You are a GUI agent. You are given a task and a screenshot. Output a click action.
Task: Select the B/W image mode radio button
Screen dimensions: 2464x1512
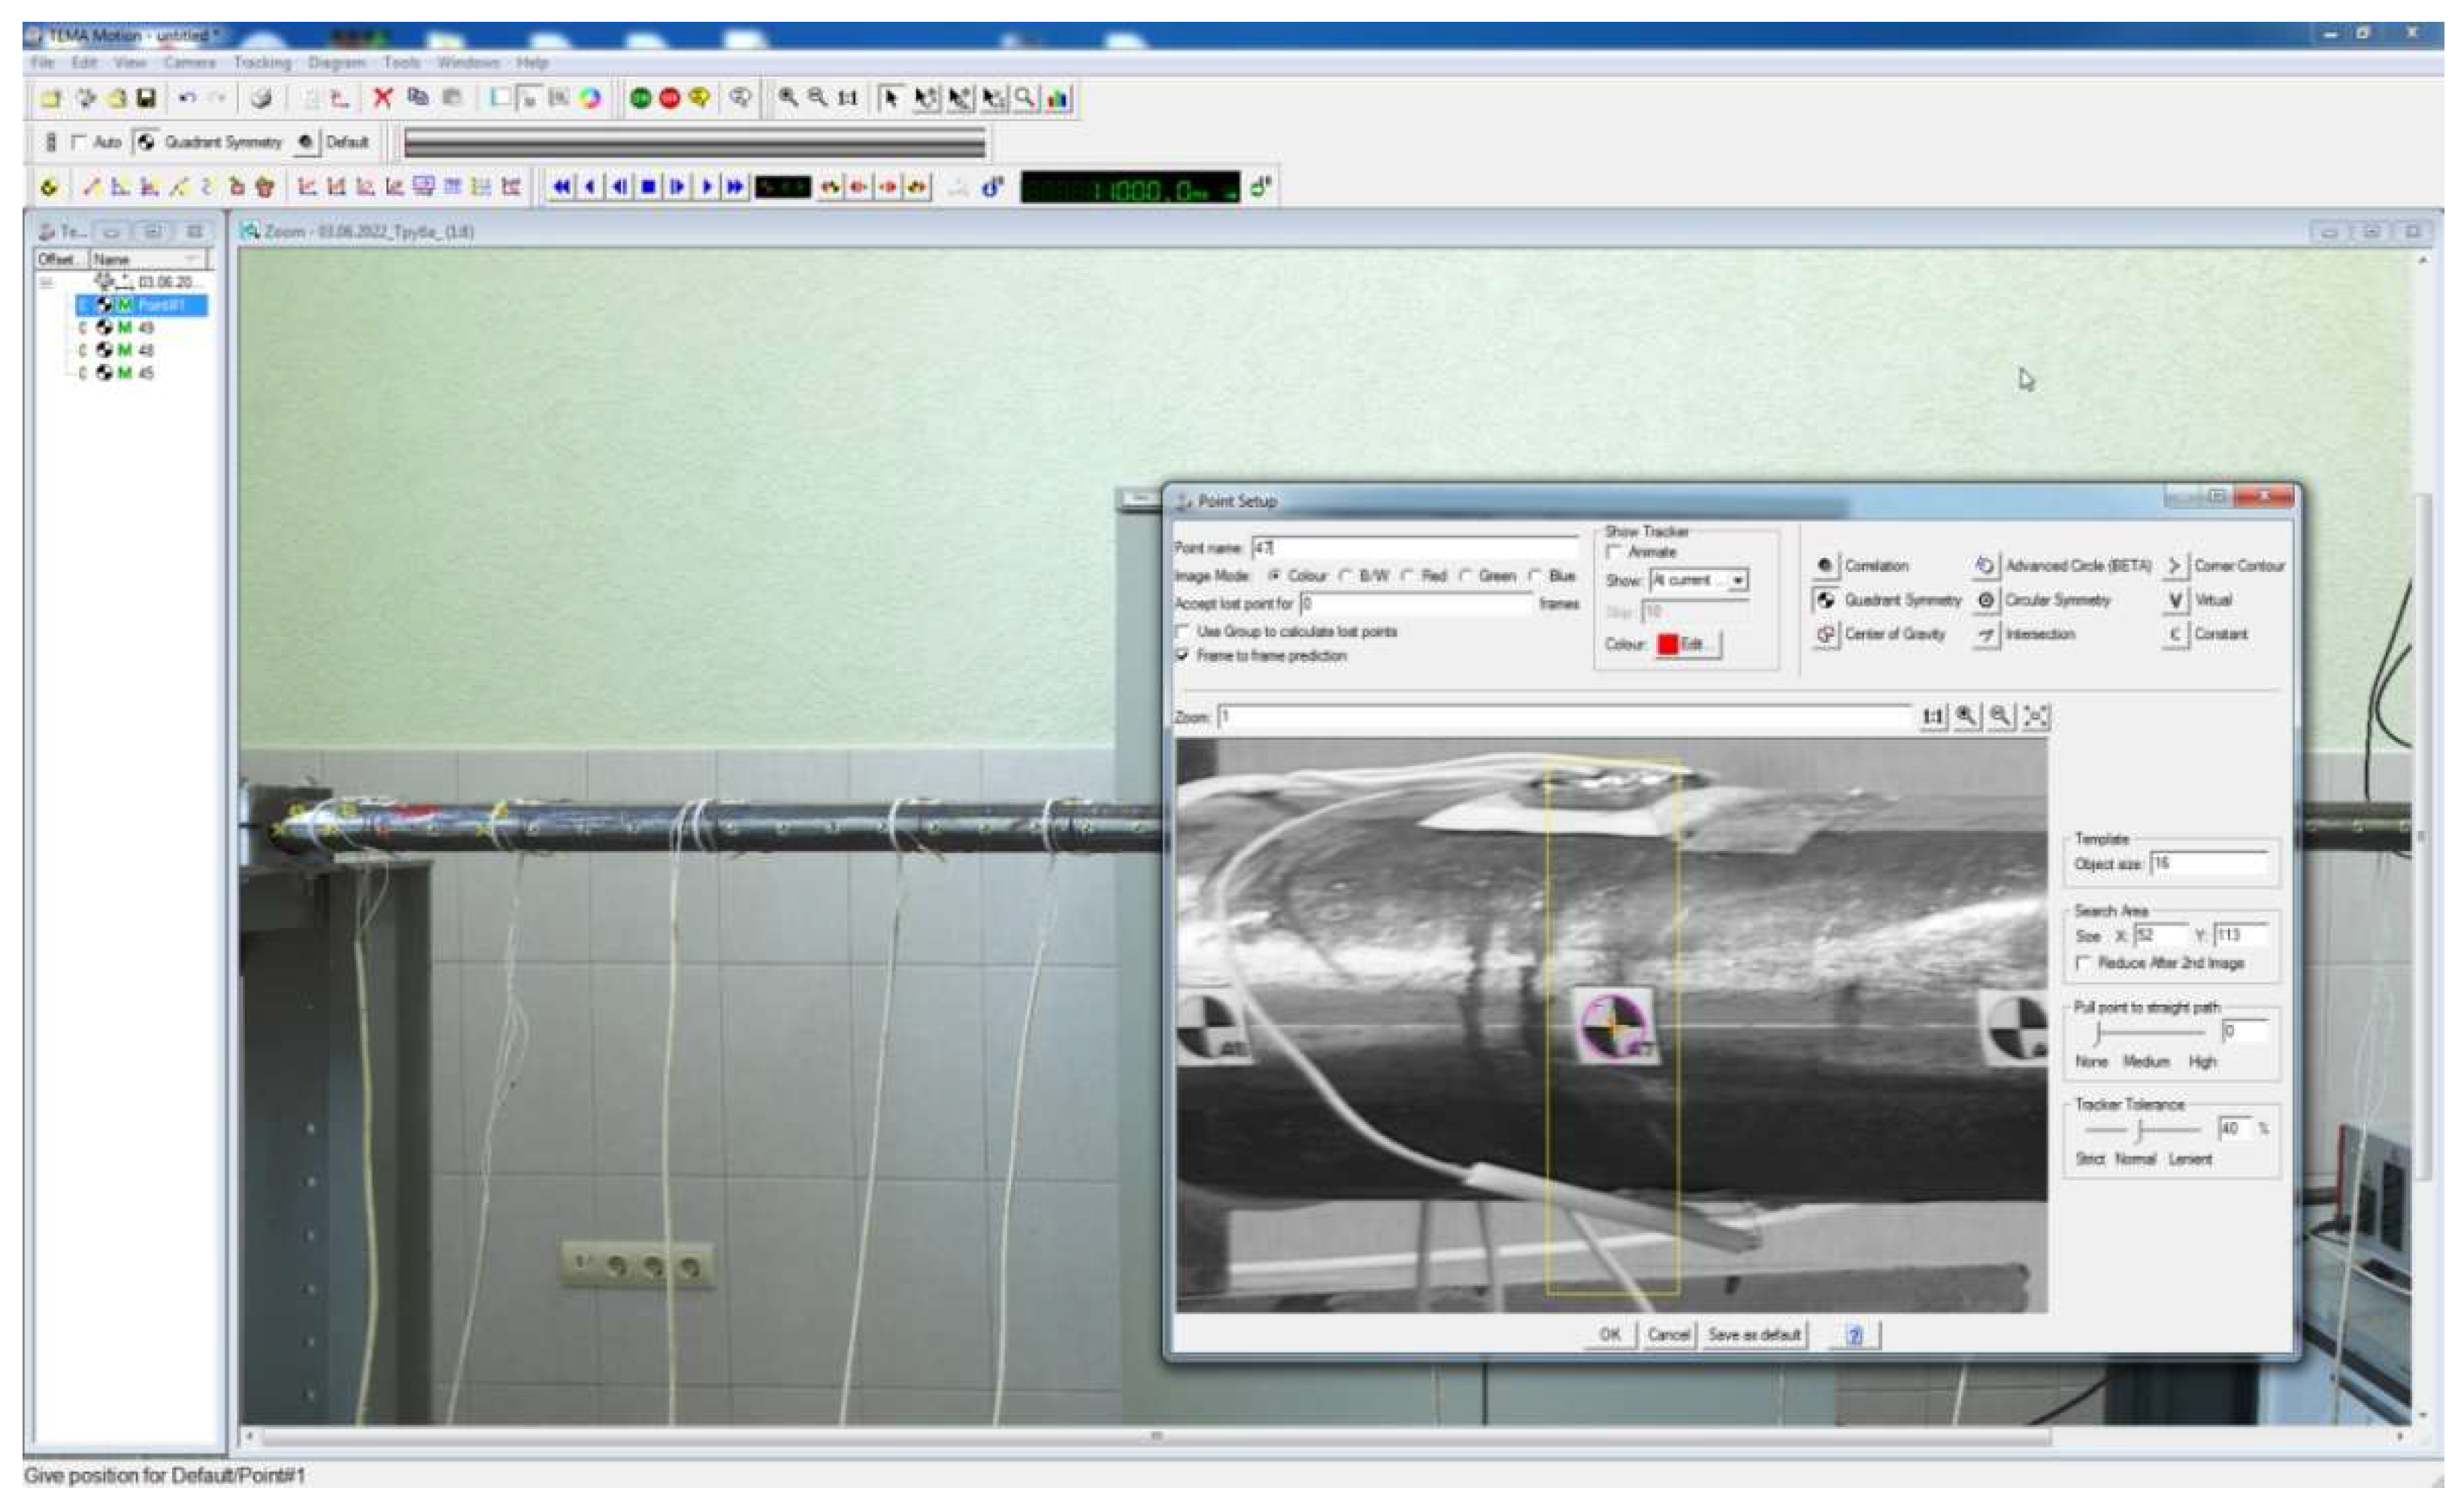pos(1346,576)
